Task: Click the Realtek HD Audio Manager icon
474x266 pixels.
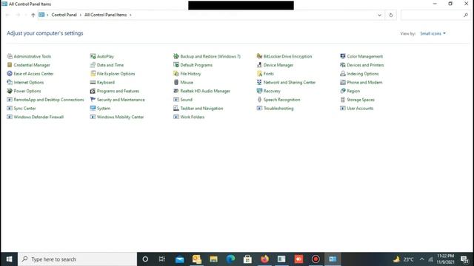Action: click(176, 91)
